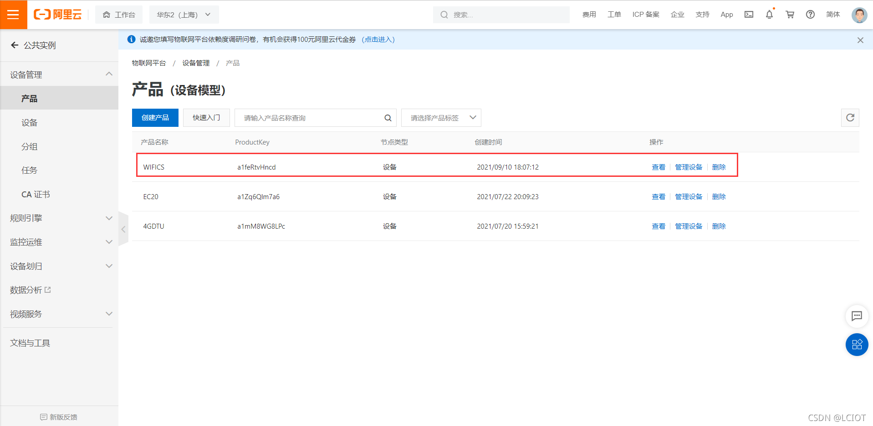The width and height of the screenshot is (873, 426).
Task: Open the Cloud Shell terminal icon
Action: click(x=749, y=15)
